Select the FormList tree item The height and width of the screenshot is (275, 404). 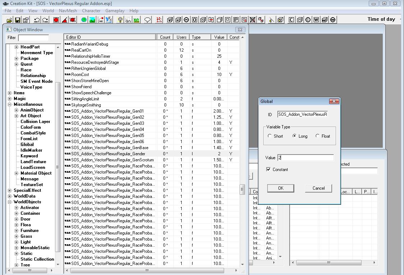[x=29, y=139]
